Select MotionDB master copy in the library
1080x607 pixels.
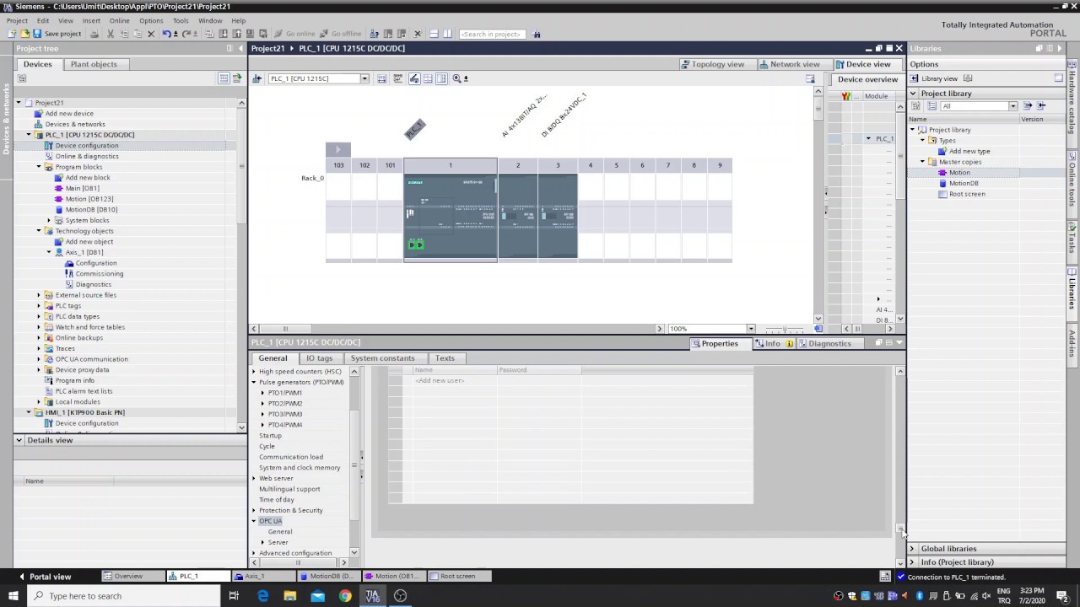pyautogui.click(x=964, y=183)
